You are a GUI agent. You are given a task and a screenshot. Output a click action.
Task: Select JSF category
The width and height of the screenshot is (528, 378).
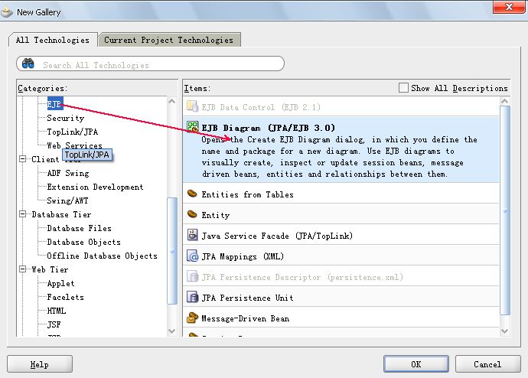[x=54, y=324]
